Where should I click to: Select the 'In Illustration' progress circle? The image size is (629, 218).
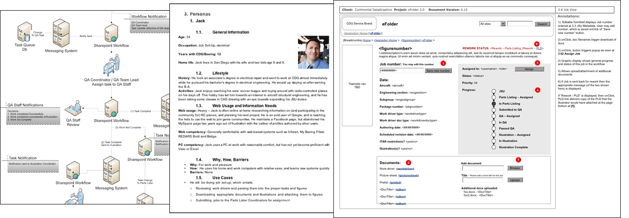(x=493, y=142)
